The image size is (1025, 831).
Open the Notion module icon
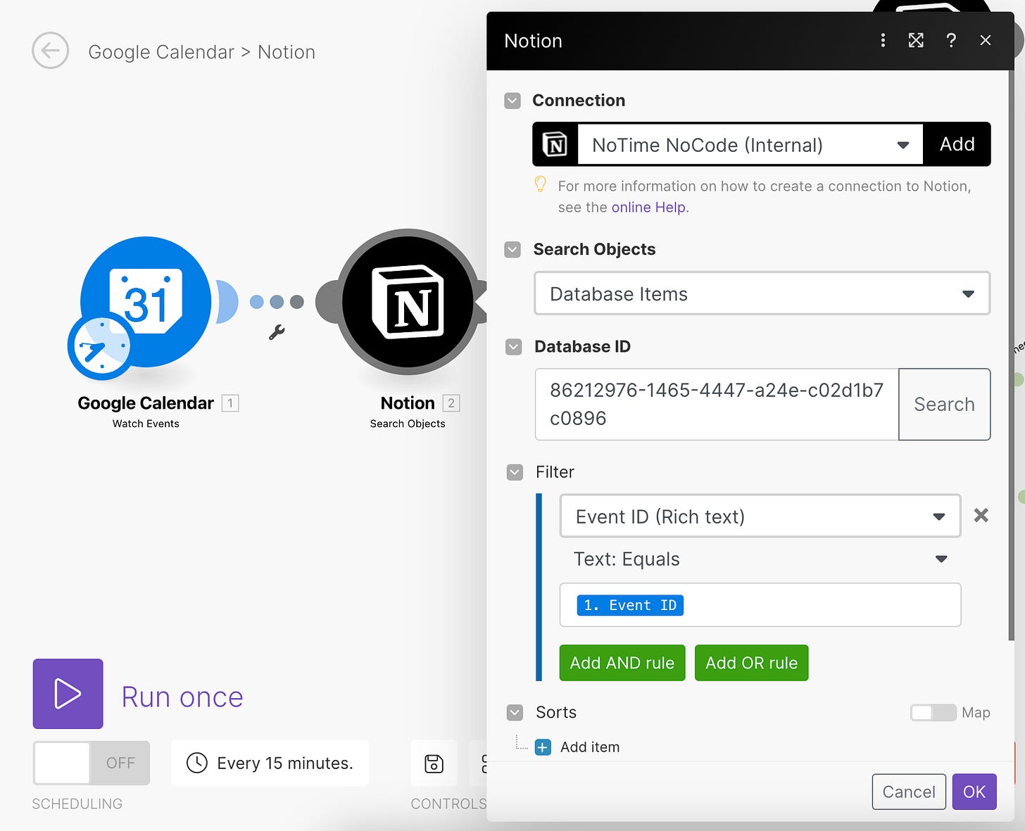[408, 302]
